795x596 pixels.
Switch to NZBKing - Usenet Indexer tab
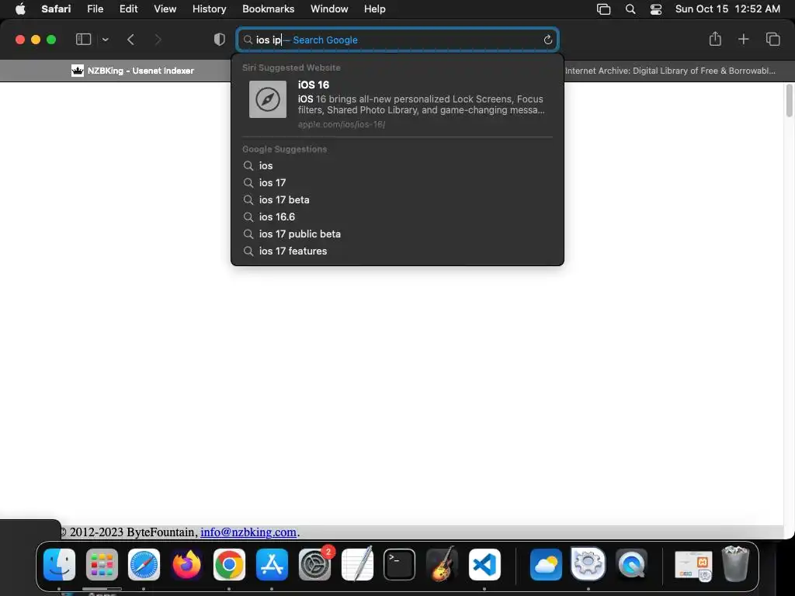[133, 71]
